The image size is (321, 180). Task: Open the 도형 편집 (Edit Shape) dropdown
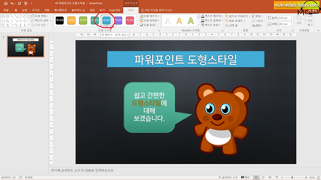tap(40, 16)
